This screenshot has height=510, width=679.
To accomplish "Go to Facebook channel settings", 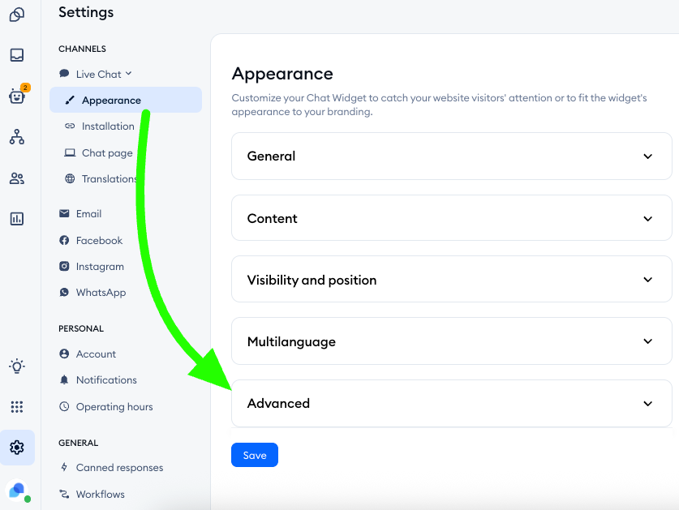I will [99, 240].
